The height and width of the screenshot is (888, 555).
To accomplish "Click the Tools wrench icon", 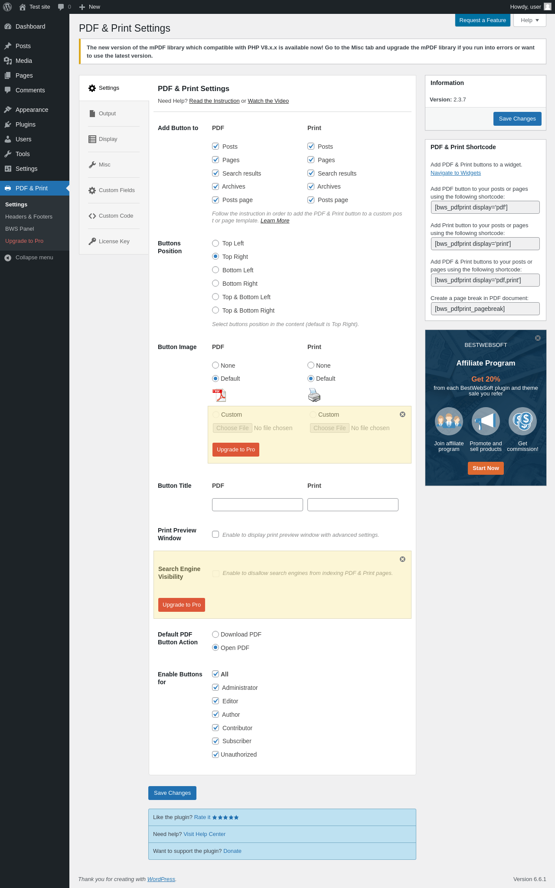I will pyautogui.click(x=8, y=154).
